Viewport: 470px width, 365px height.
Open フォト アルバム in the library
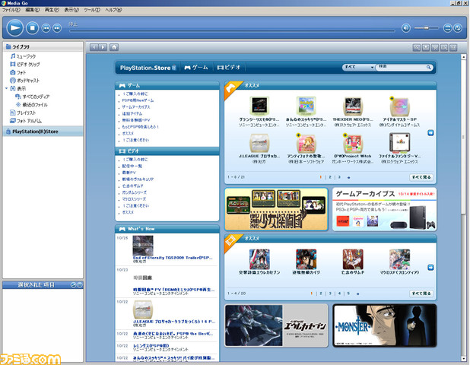26,121
